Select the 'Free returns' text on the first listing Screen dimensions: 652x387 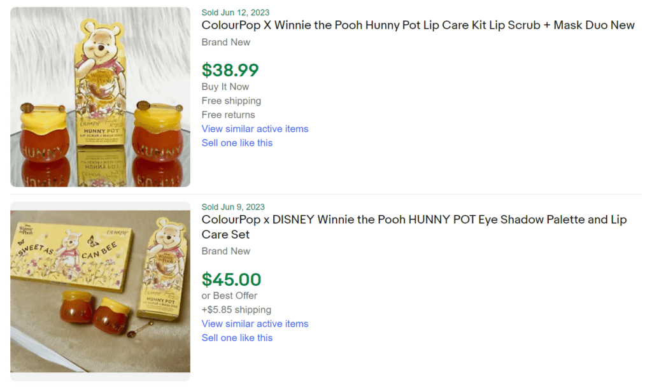coord(229,115)
